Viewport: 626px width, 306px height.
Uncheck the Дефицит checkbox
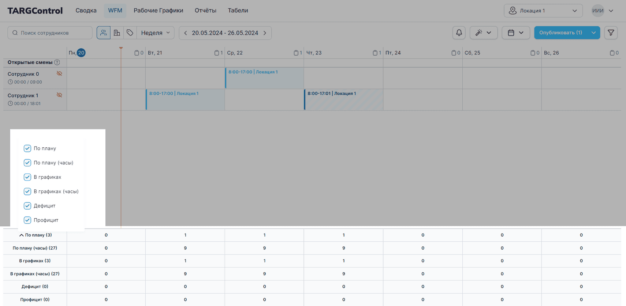pyautogui.click(x=27, y=206)
